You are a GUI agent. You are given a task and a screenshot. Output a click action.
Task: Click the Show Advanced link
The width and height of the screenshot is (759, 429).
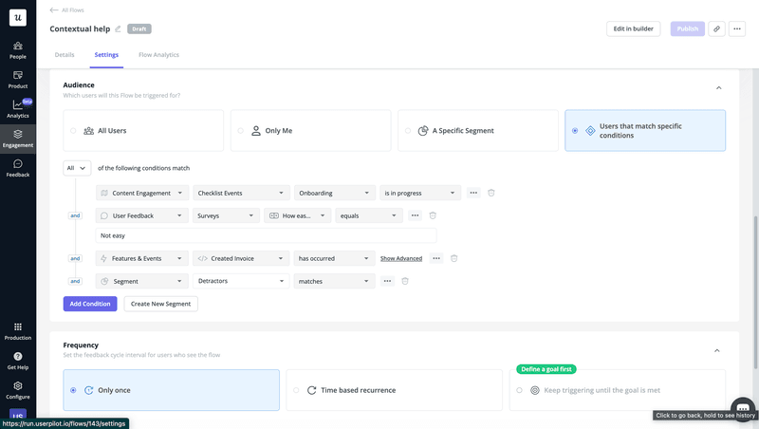(x=401, y=258)
